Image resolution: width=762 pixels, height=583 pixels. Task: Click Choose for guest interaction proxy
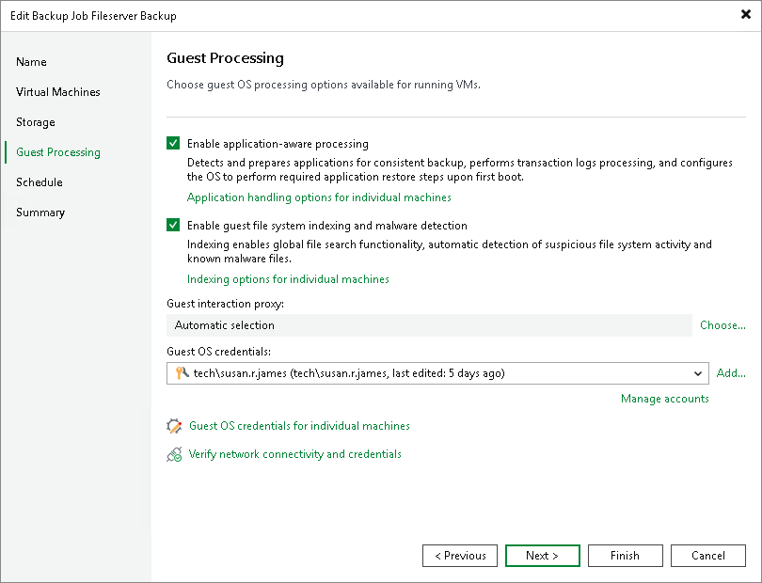click(x=722, y=325)
